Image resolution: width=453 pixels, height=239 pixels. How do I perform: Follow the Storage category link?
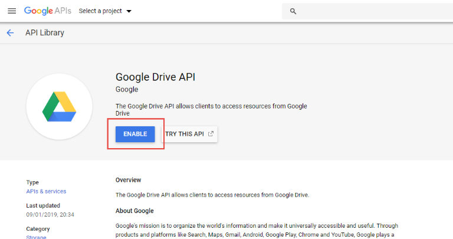coord(37,237)
